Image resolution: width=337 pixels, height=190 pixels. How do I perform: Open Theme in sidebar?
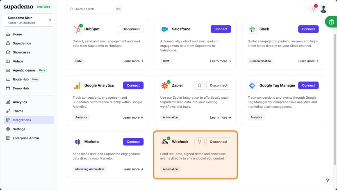tap(29, 111)
